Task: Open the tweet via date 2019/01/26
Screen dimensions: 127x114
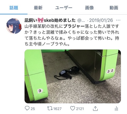Action: click(101, 20)
